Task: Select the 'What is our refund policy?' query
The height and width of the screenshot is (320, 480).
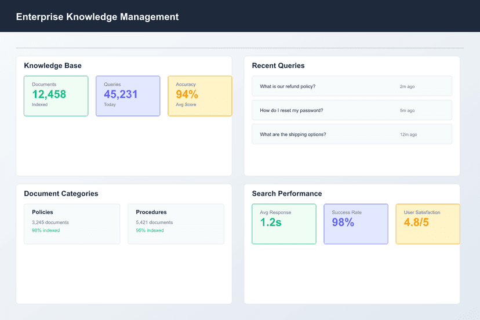Action: (352, 86)
